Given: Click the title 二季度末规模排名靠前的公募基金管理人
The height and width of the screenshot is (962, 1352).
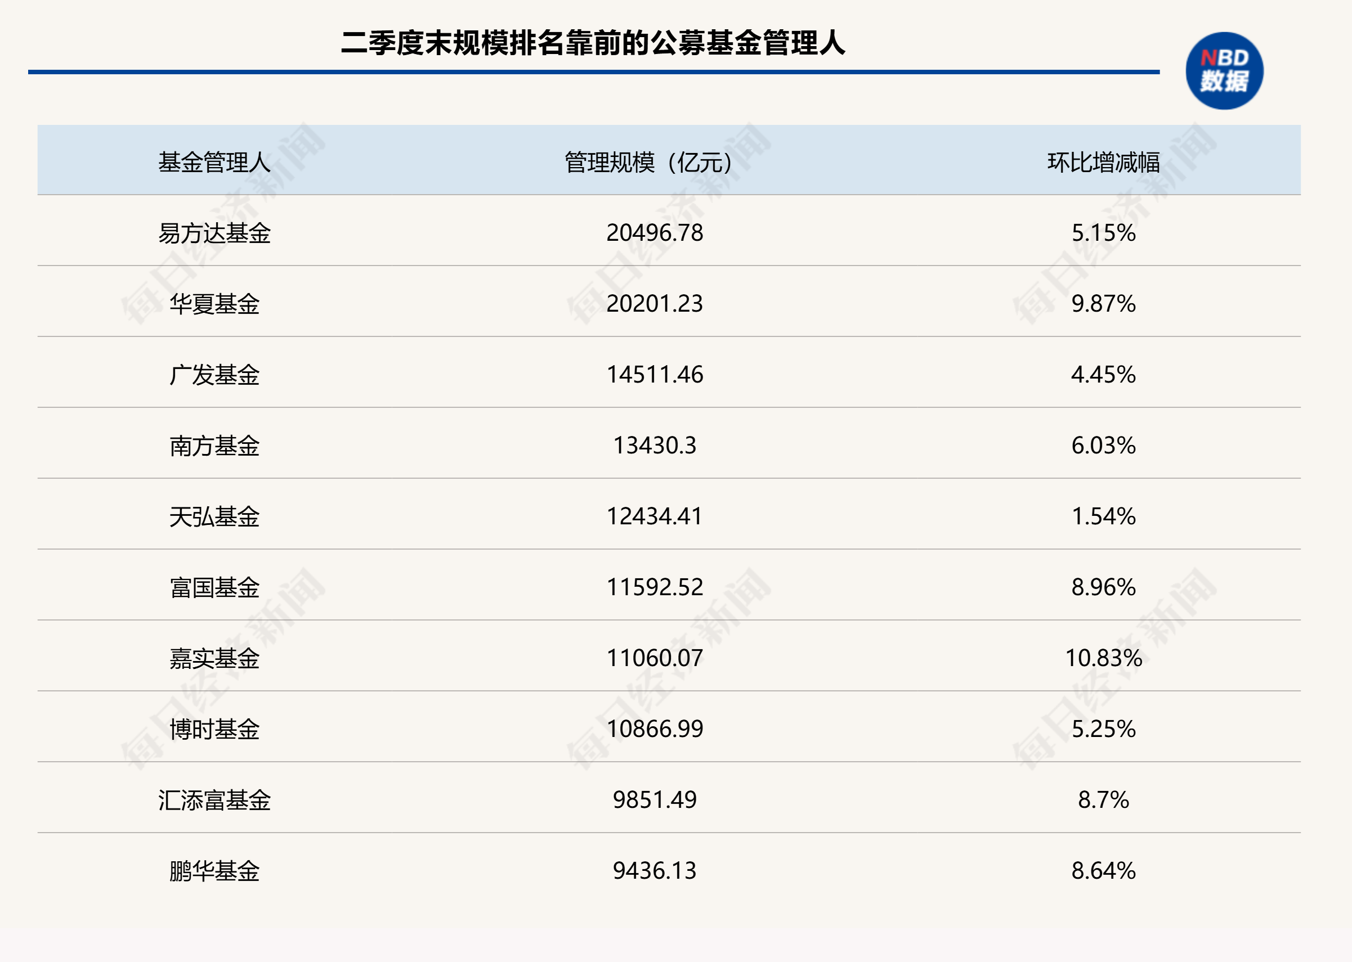Looking at the screenshot, I should click(593, 43).
